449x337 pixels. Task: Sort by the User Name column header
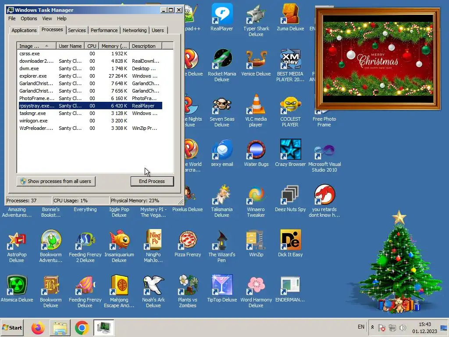click(x=70, y=46)
